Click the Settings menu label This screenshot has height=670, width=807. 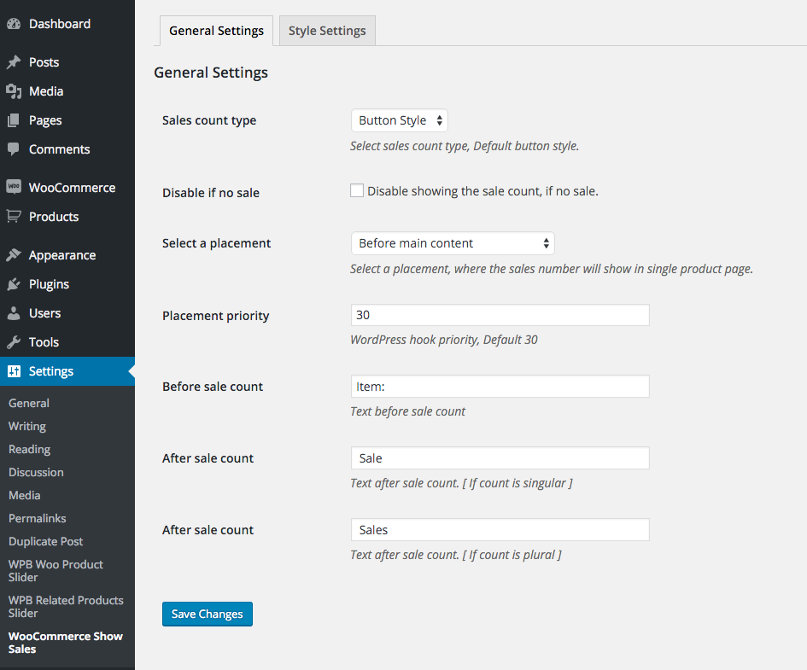click(x=51, y=371)
